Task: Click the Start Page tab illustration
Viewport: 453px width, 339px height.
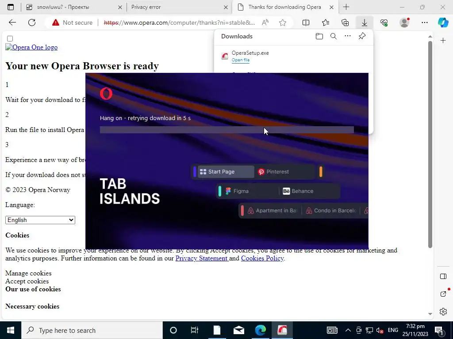Action: [x=226, y=172]
